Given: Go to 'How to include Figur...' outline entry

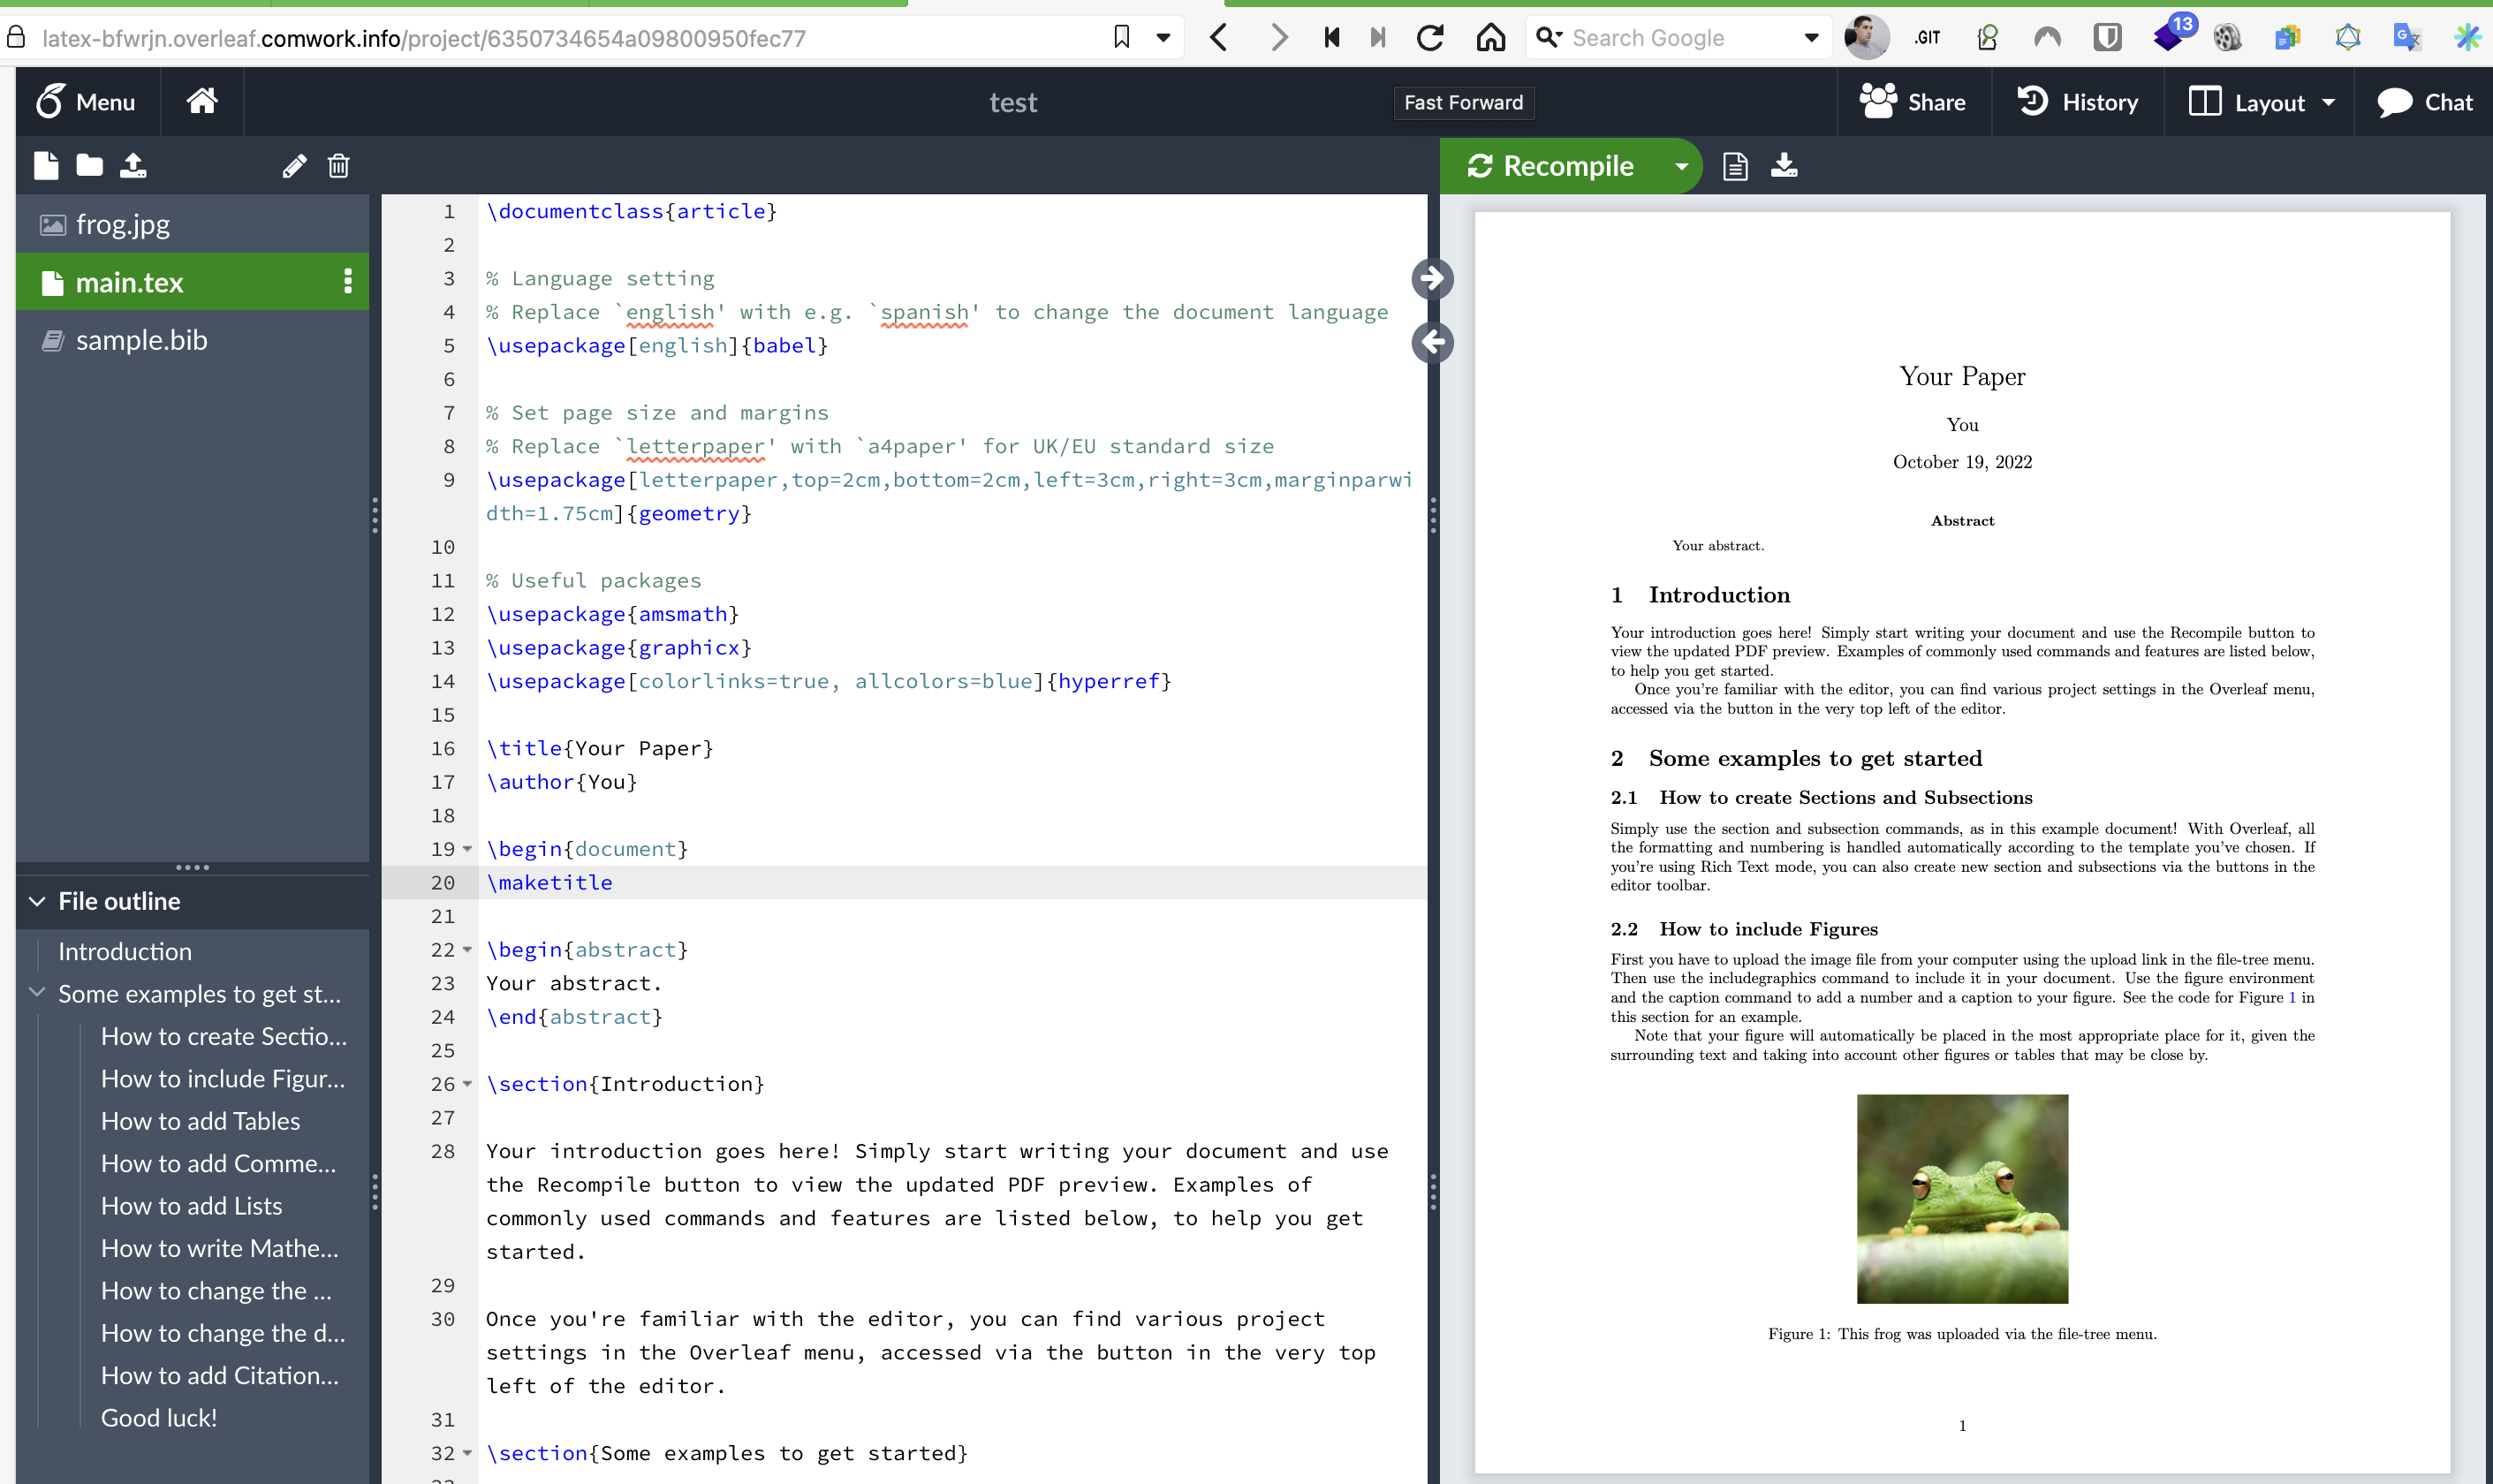Looking at the screenshot, I should click(223, 1078).
